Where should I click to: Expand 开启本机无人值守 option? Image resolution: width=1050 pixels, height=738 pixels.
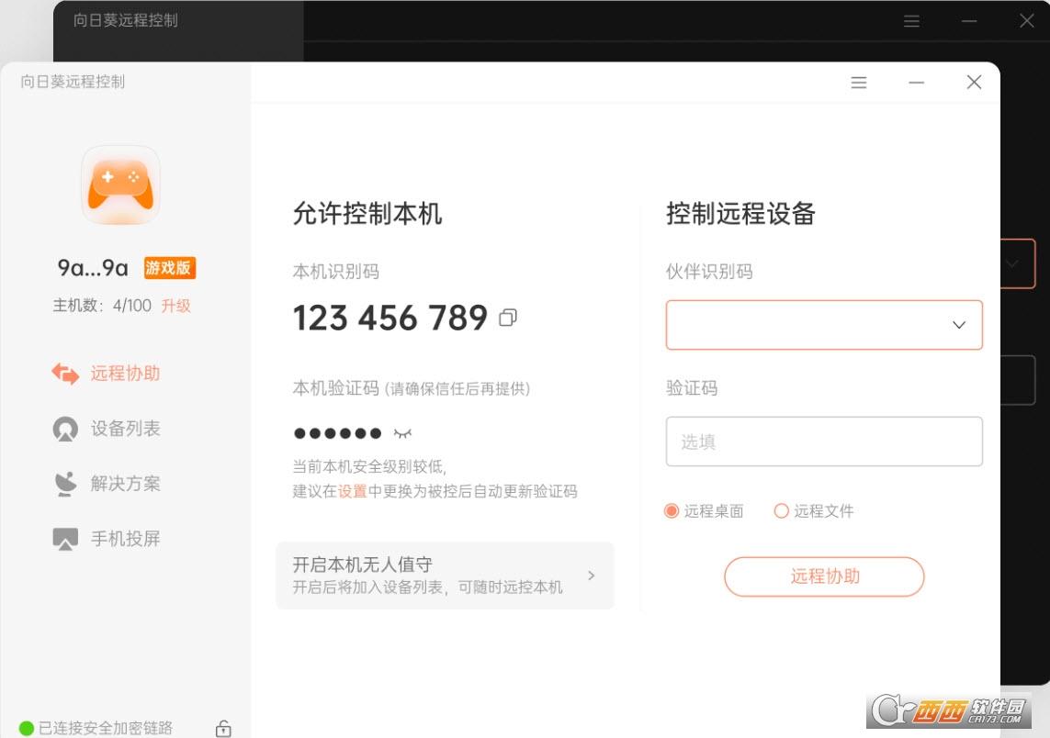(x=445, y=576)
